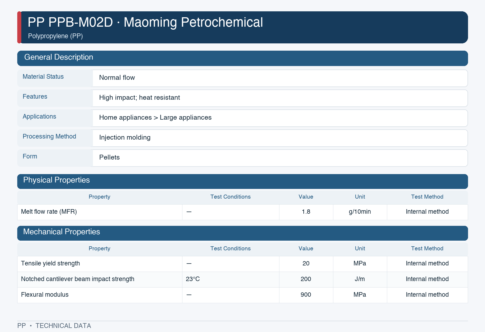Image resolution: width=485 pixels, height=332 pixels.
Task: Click Unit column header in Physical Properties
Action: (360, 197)
